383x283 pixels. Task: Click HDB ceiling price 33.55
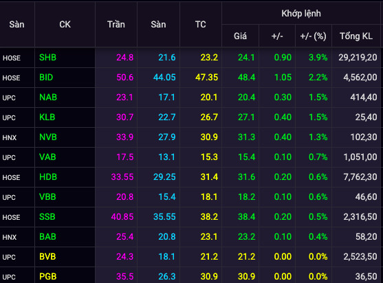coord(122,177)
